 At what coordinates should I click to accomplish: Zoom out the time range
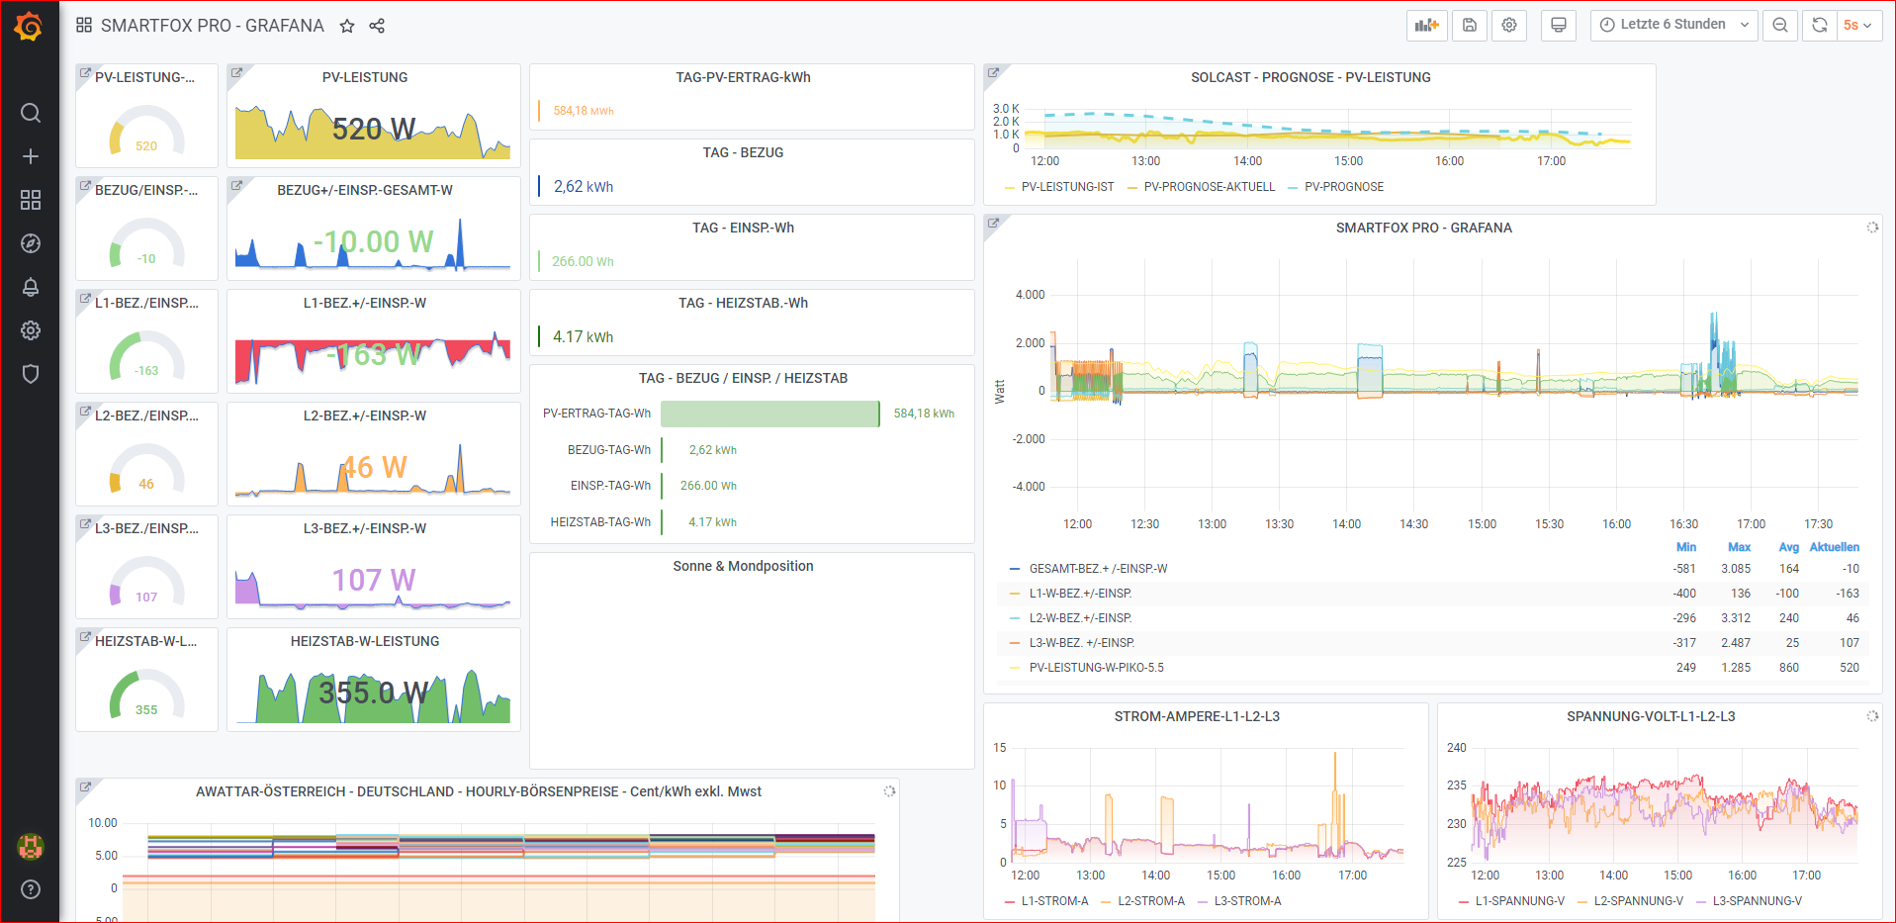pos(1780,25)
